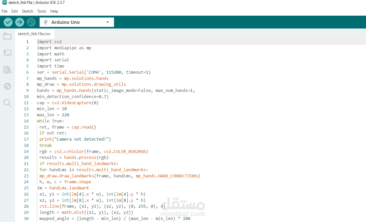Open the Boards Manager panel
Screen dimensions: 366x222
click(7, 53)
